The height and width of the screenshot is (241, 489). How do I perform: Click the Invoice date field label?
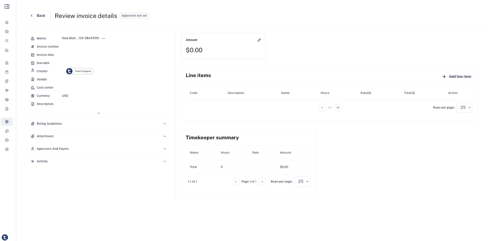[x=45, y=55]
